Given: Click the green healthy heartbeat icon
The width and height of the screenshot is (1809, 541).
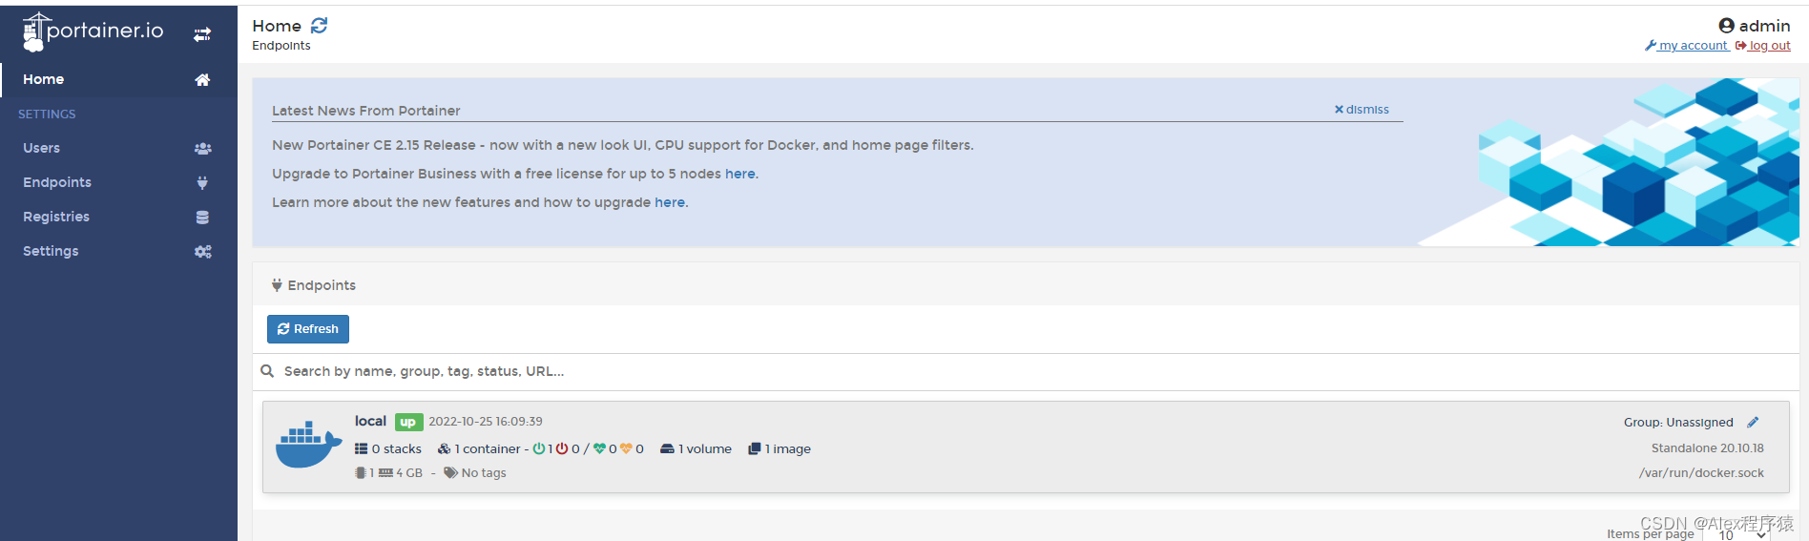Looking at the screenshot, I should pyautogui.click(x=599, y=448).
